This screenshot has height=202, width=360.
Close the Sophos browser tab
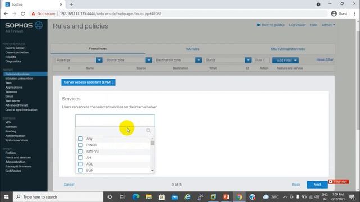coord(61,4)
